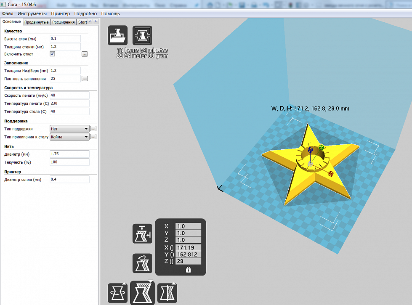Click the tab strip right arrow
412x305 pixels.
(96, 21)
